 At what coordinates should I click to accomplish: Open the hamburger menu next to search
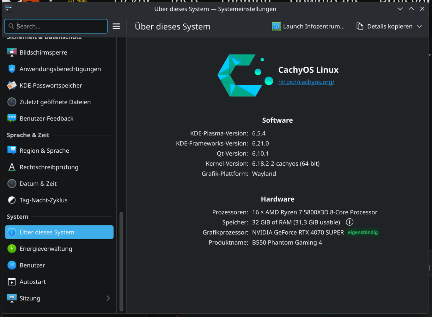116,26
